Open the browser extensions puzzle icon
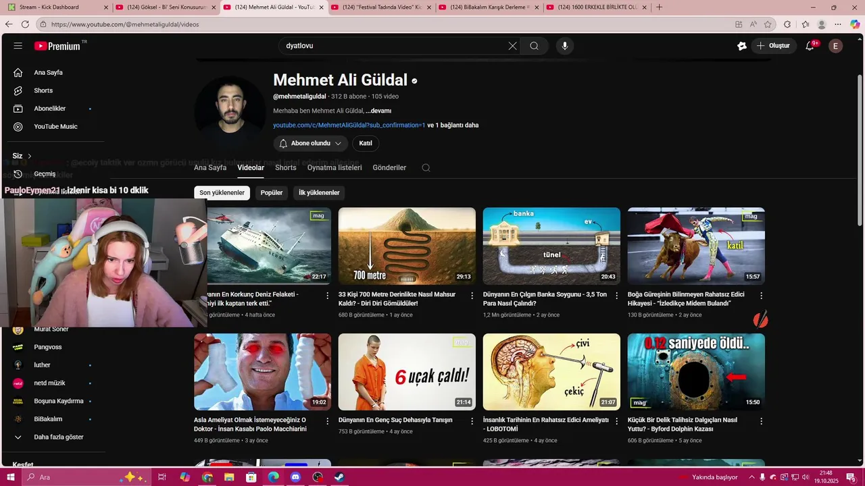This screenshot has width=865, height=486. 787,24
